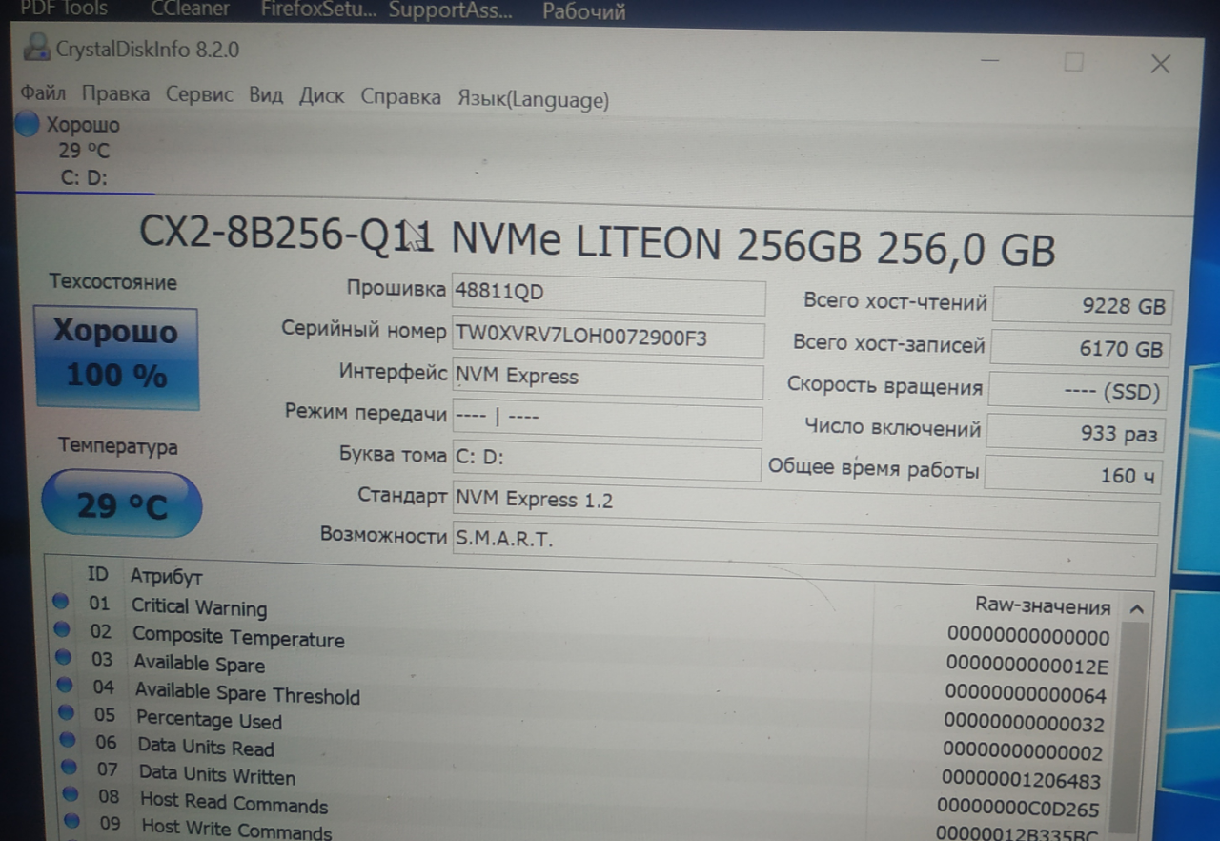
Task: Click the FirefoxSetu... desktop shortcut label
Action: 318,10
